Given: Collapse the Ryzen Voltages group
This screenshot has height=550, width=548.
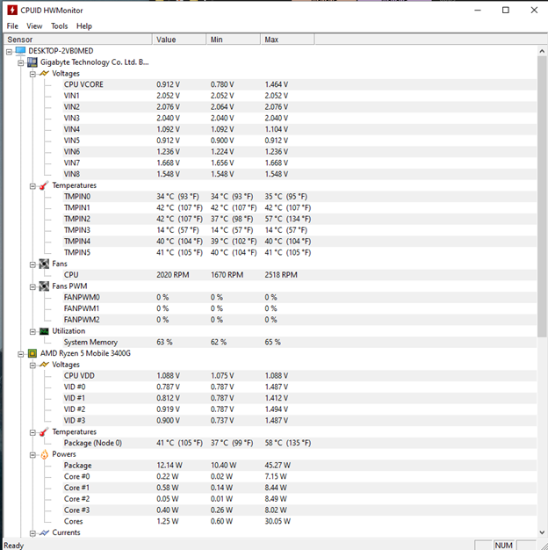Looking at the screenshot, I should 32,365.
